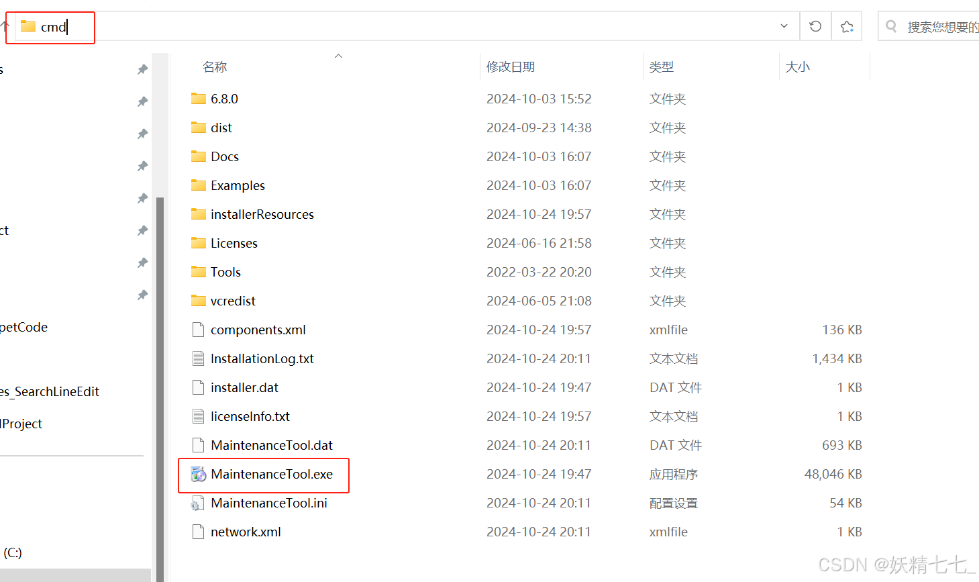This screenshot has width=979, height=582.
Task: Refresh the current folder view
Action: coord(815,26)
